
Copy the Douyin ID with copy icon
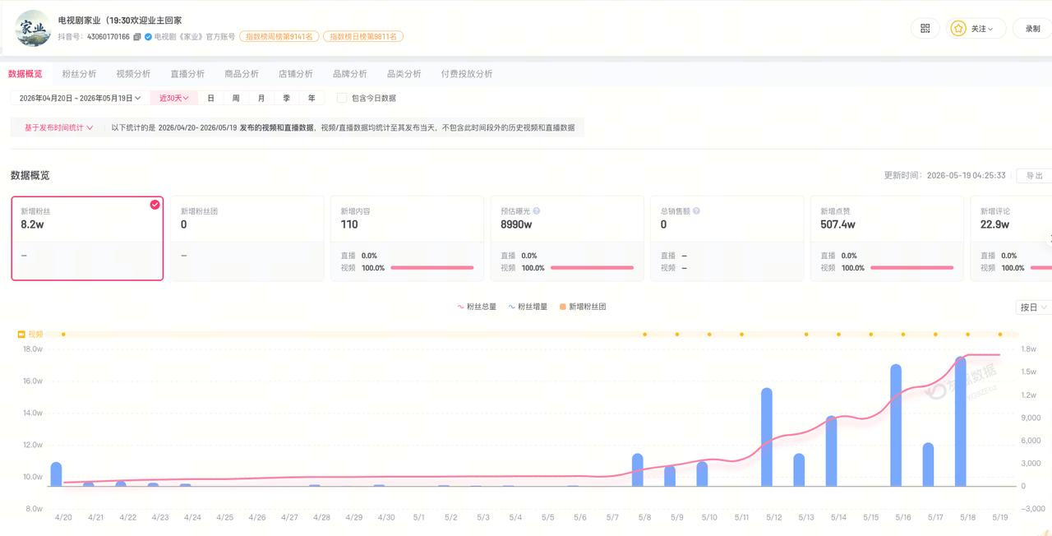137,37
